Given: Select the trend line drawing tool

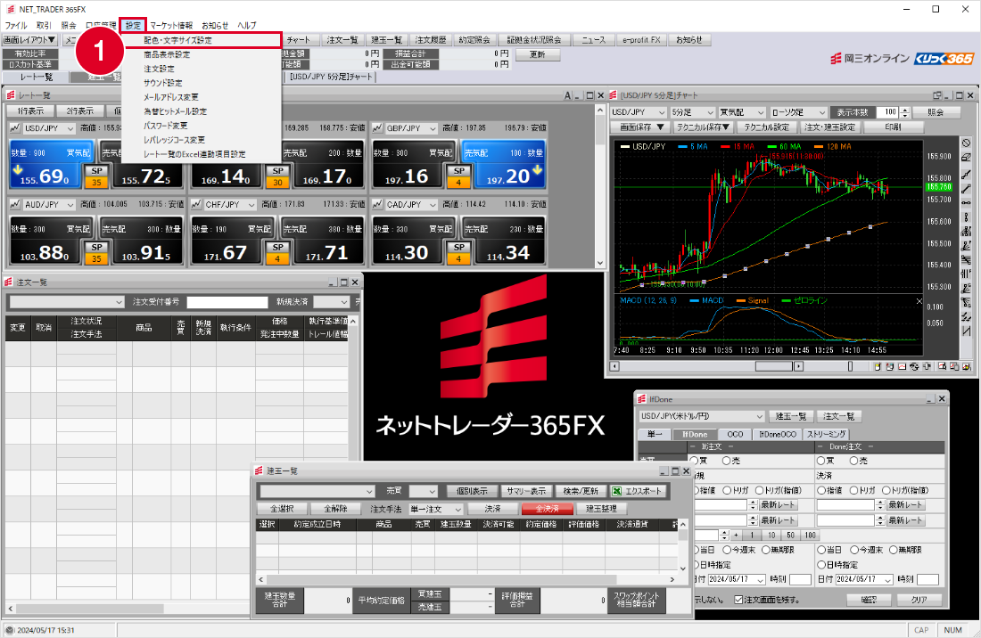Looking at the screenshot, I should pyautogui.click(x=967, y=175).
